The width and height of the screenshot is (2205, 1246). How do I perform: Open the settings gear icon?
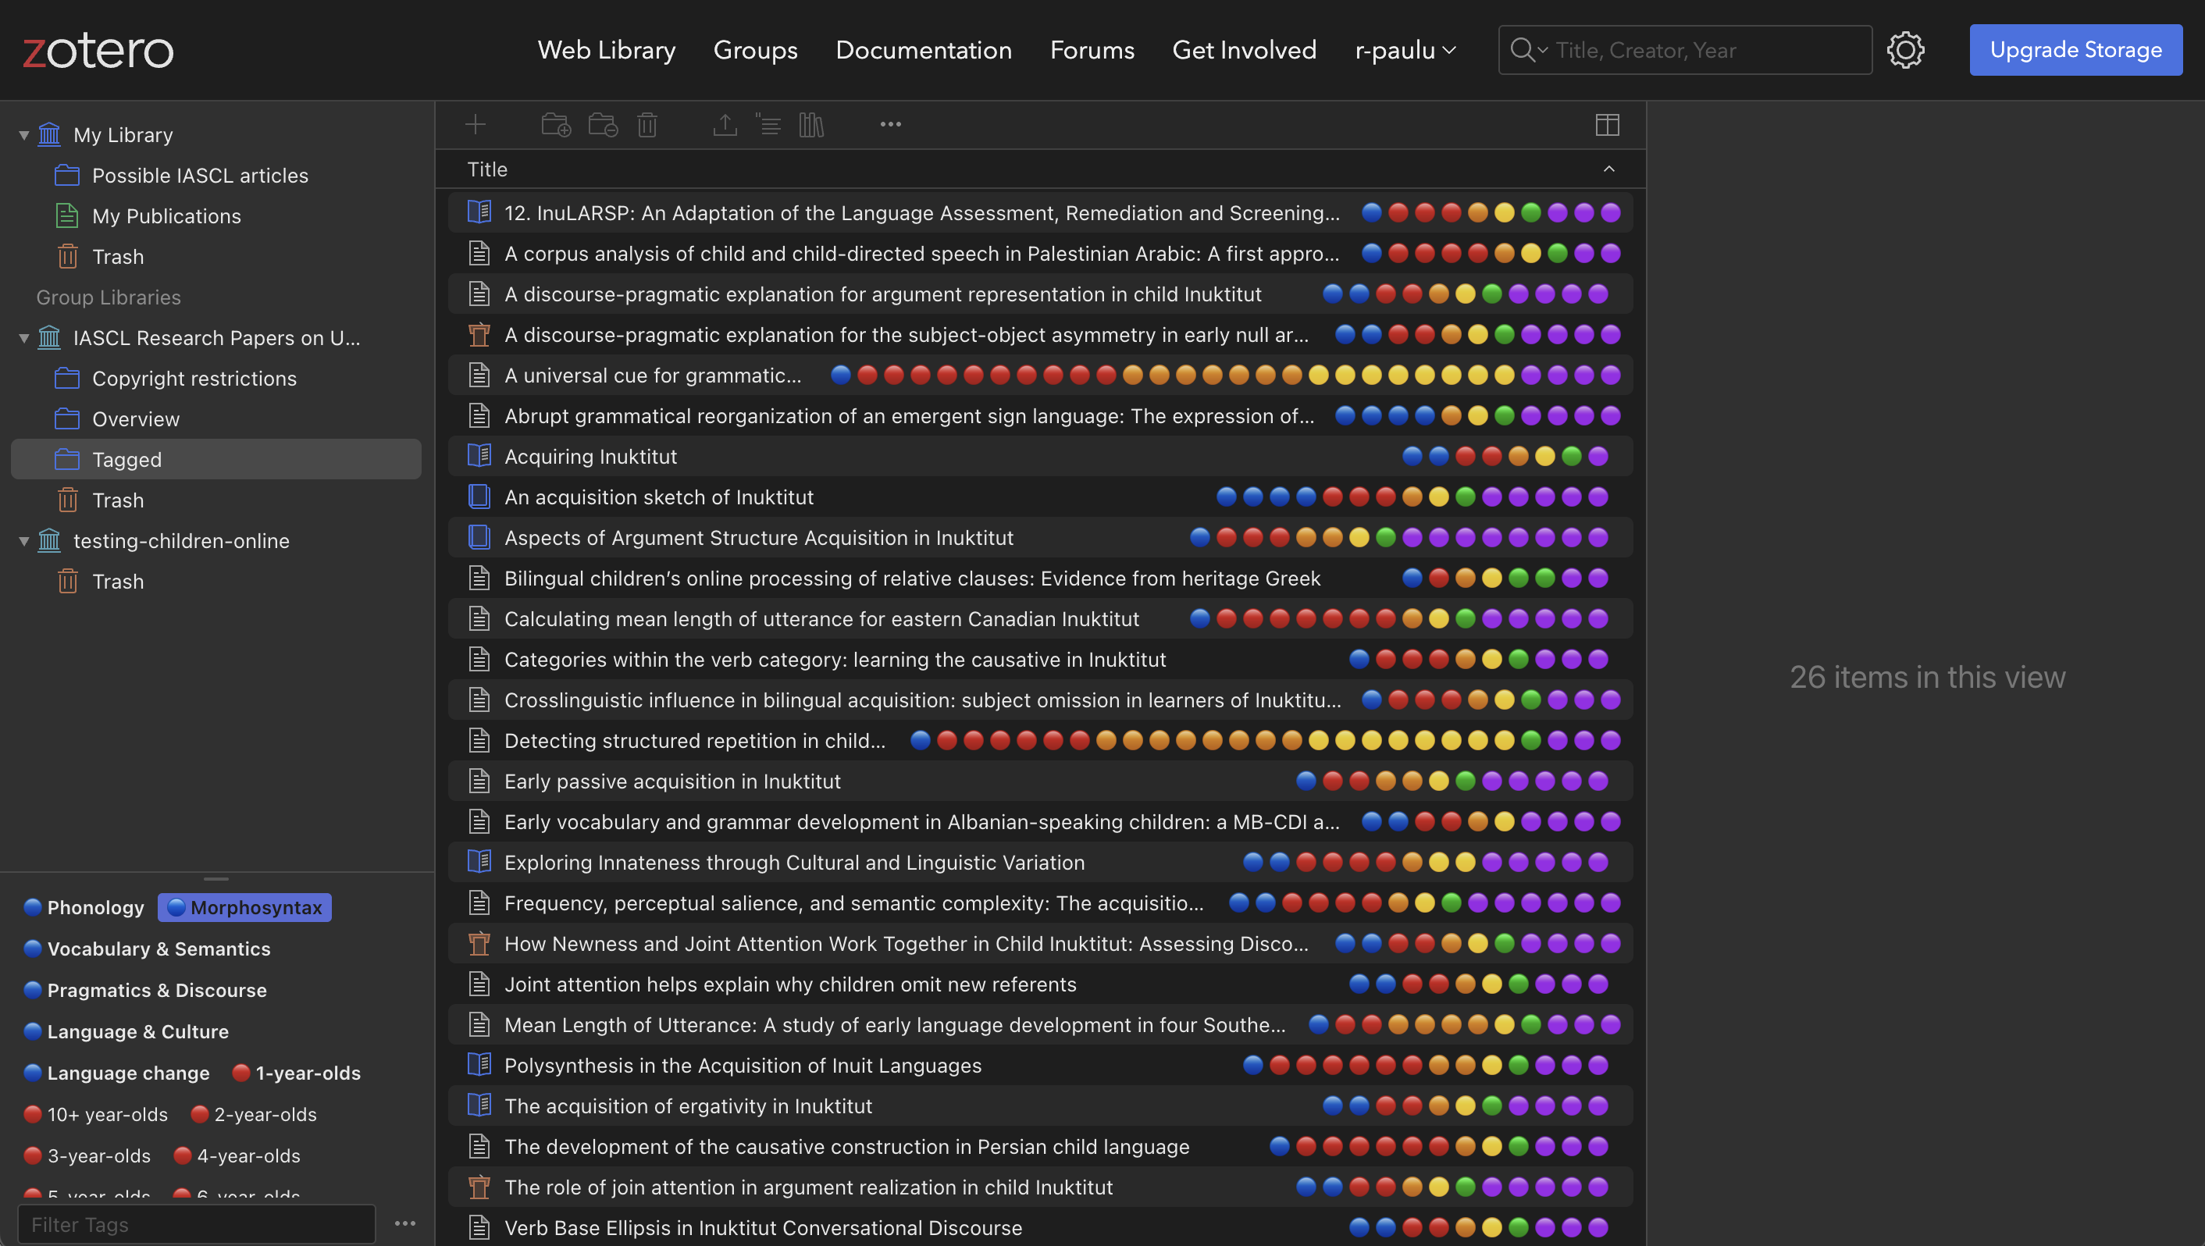tap(1905, 50)
